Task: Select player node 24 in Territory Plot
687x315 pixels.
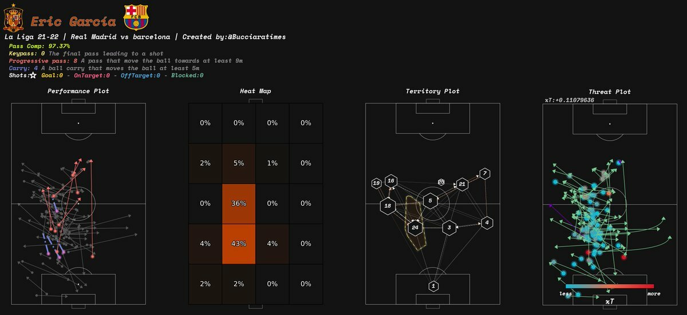Action: click(415, 228)
